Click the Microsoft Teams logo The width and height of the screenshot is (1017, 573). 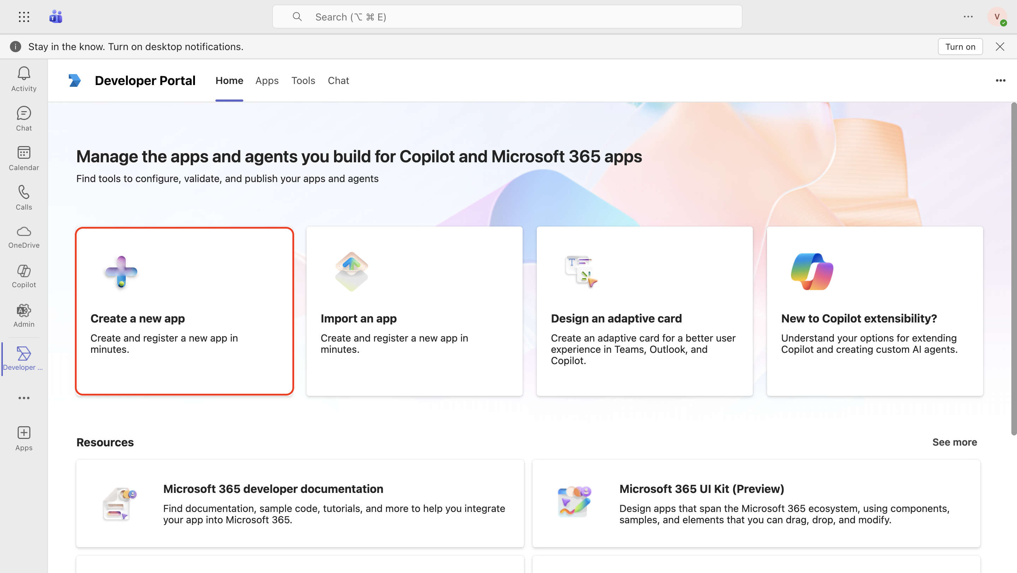56,17
